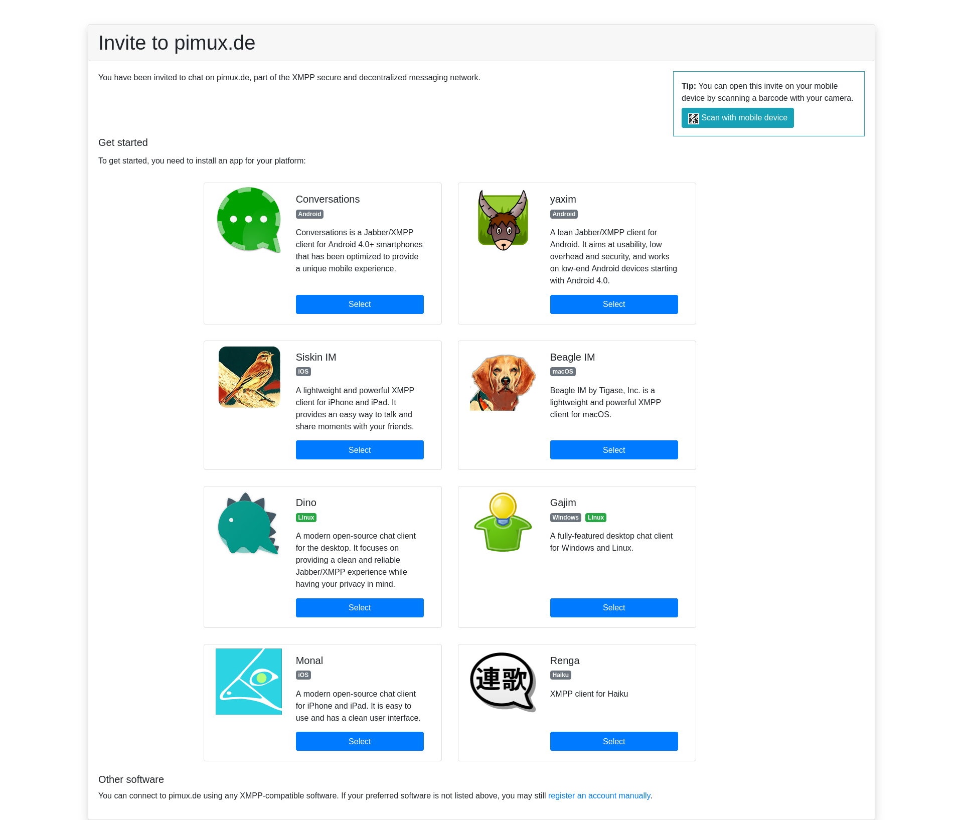Select the Monal iOS app

pos(360,742)
